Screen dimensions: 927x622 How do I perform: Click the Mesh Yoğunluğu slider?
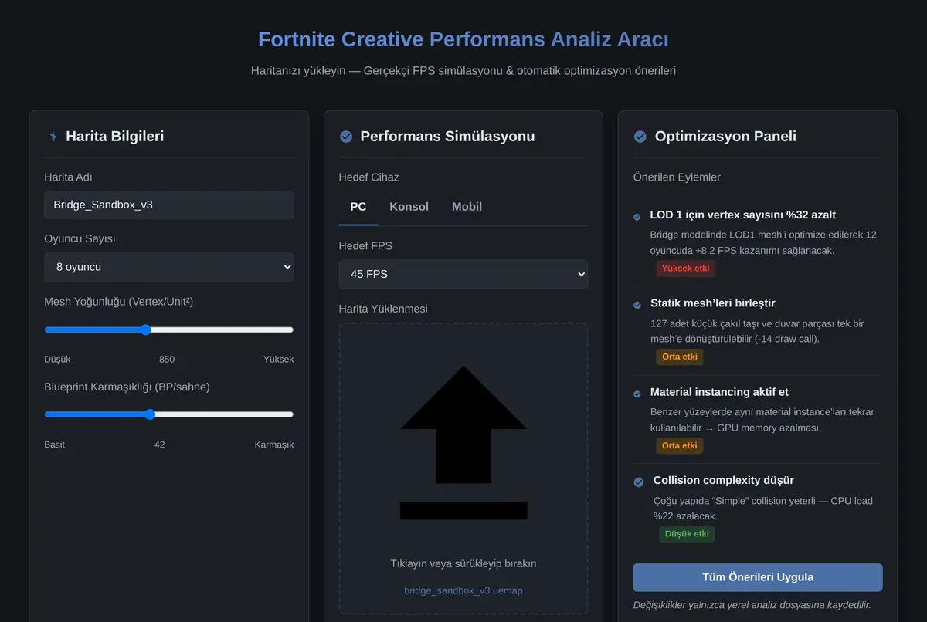click(169, 330)
